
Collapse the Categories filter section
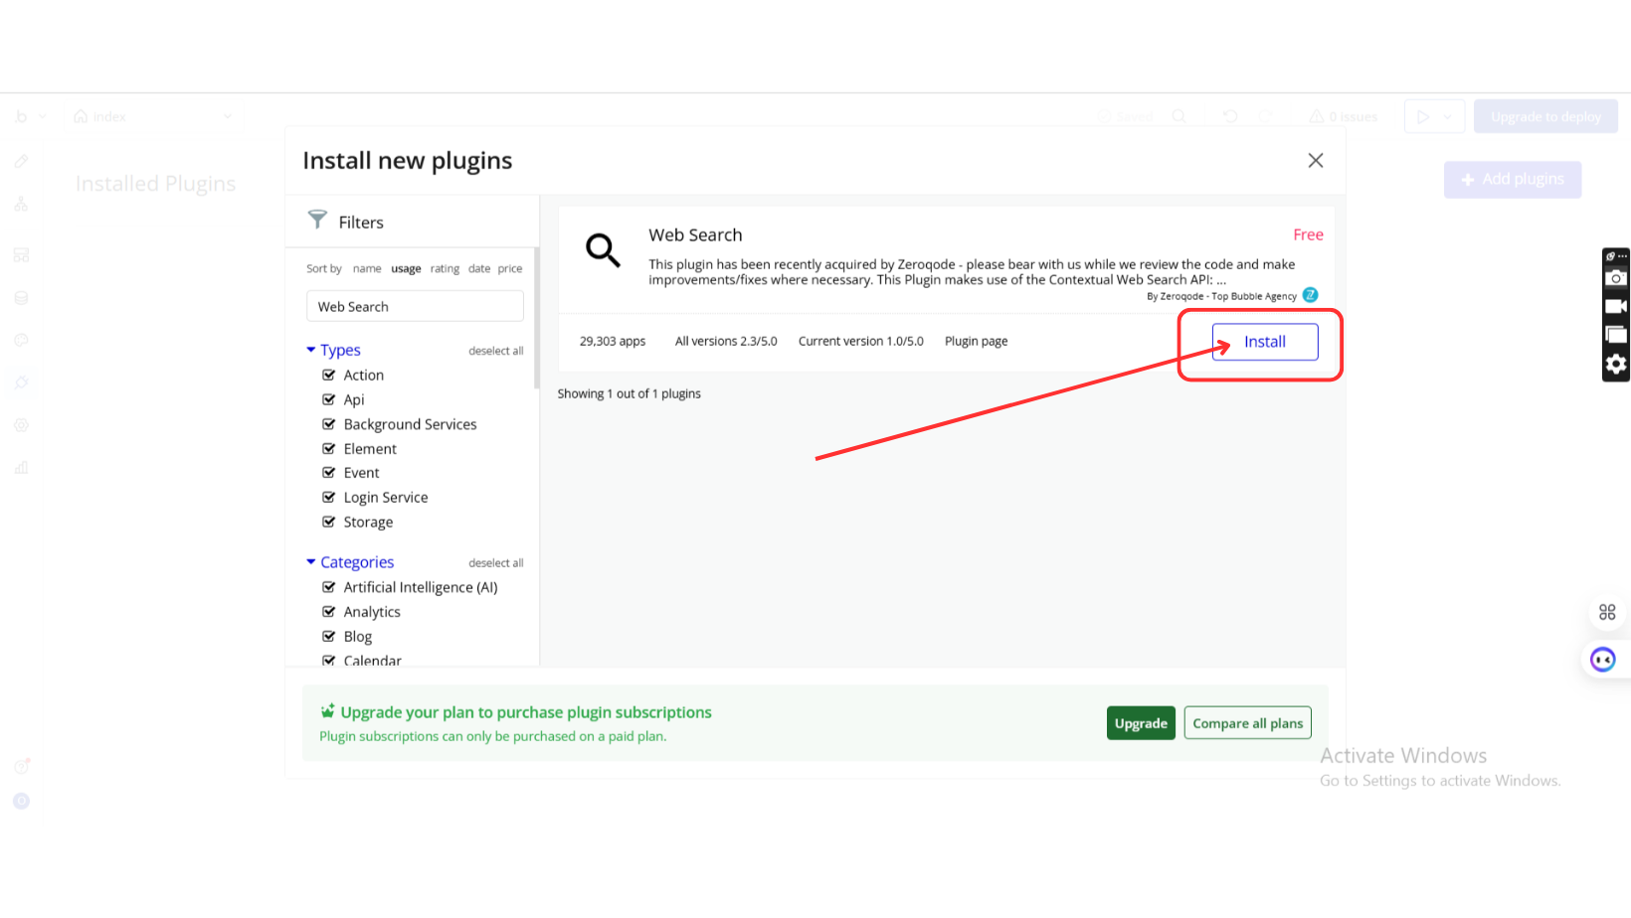[x=311, y=562]
